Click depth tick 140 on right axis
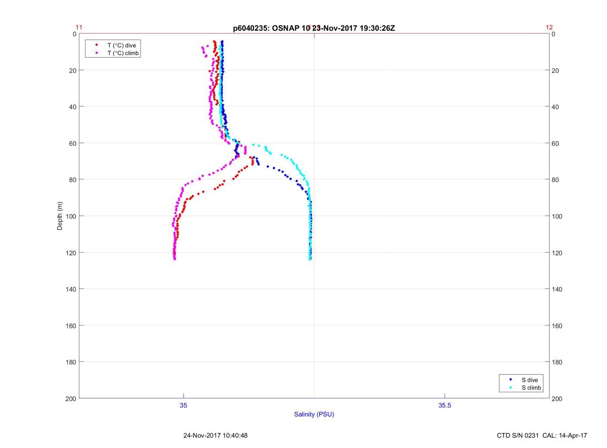The width and height of the screenshot is (607, 448). click(x=557, y=289)
